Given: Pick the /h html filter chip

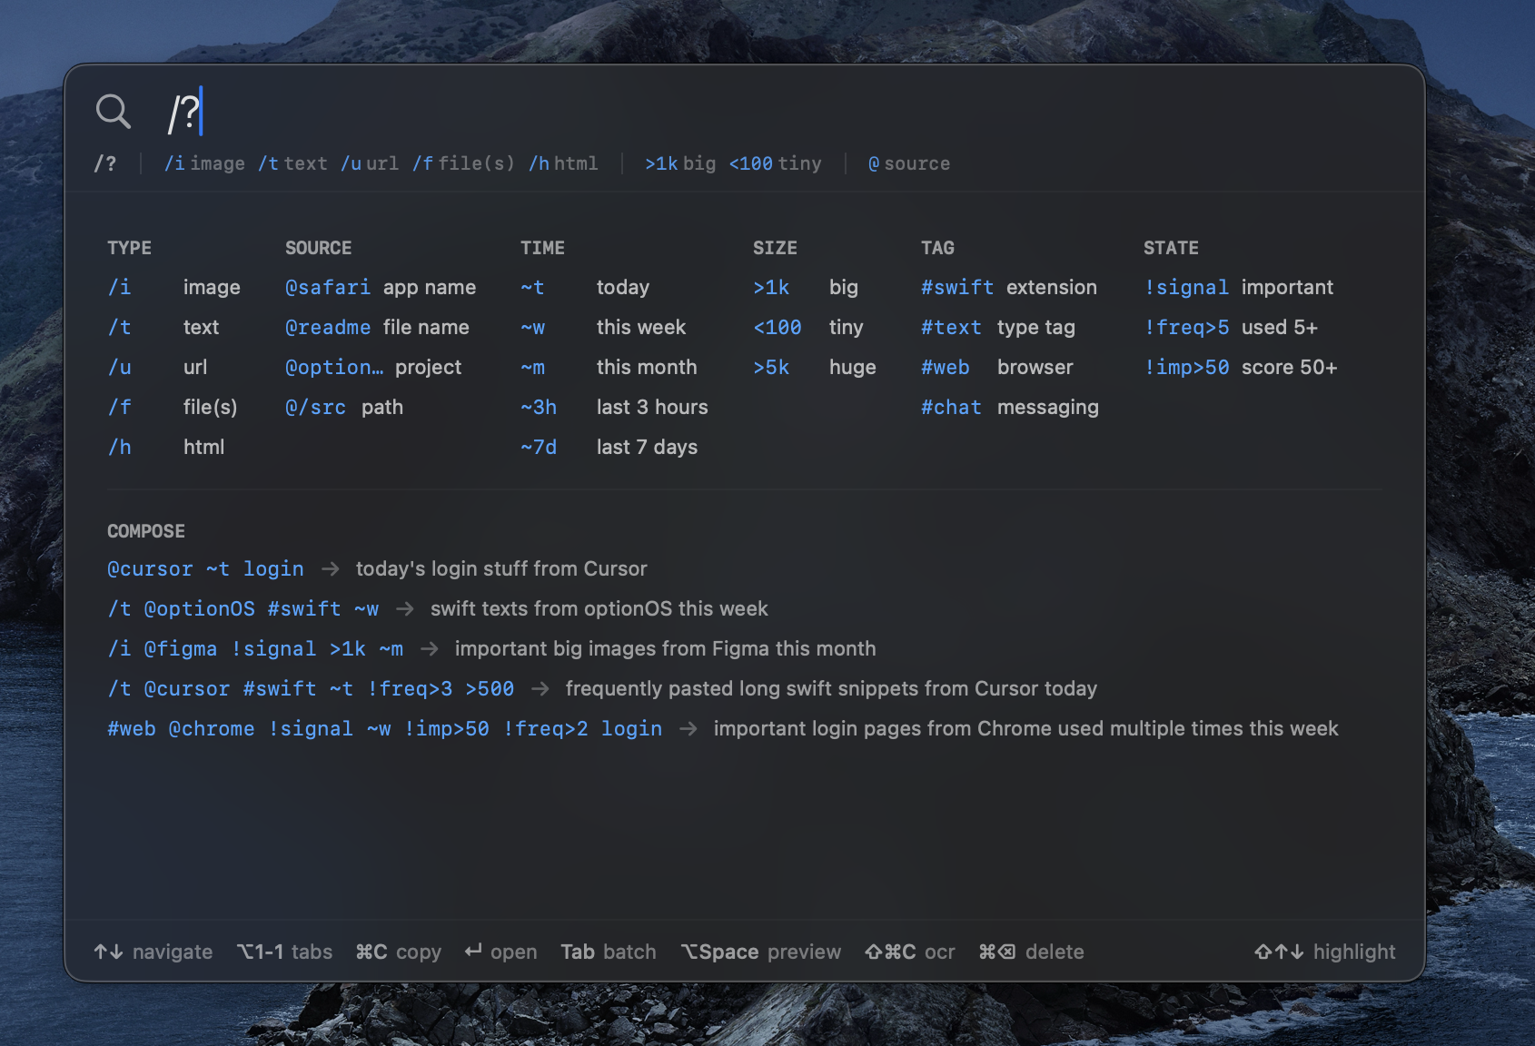Looking at the screenshot, I should (563, 163).
